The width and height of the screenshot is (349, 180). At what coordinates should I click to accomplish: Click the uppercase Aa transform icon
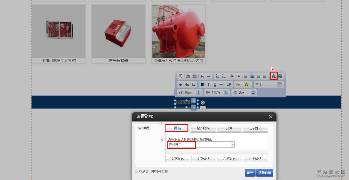coord(187,85)
